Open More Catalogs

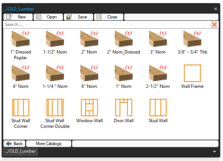click(49, 144)
